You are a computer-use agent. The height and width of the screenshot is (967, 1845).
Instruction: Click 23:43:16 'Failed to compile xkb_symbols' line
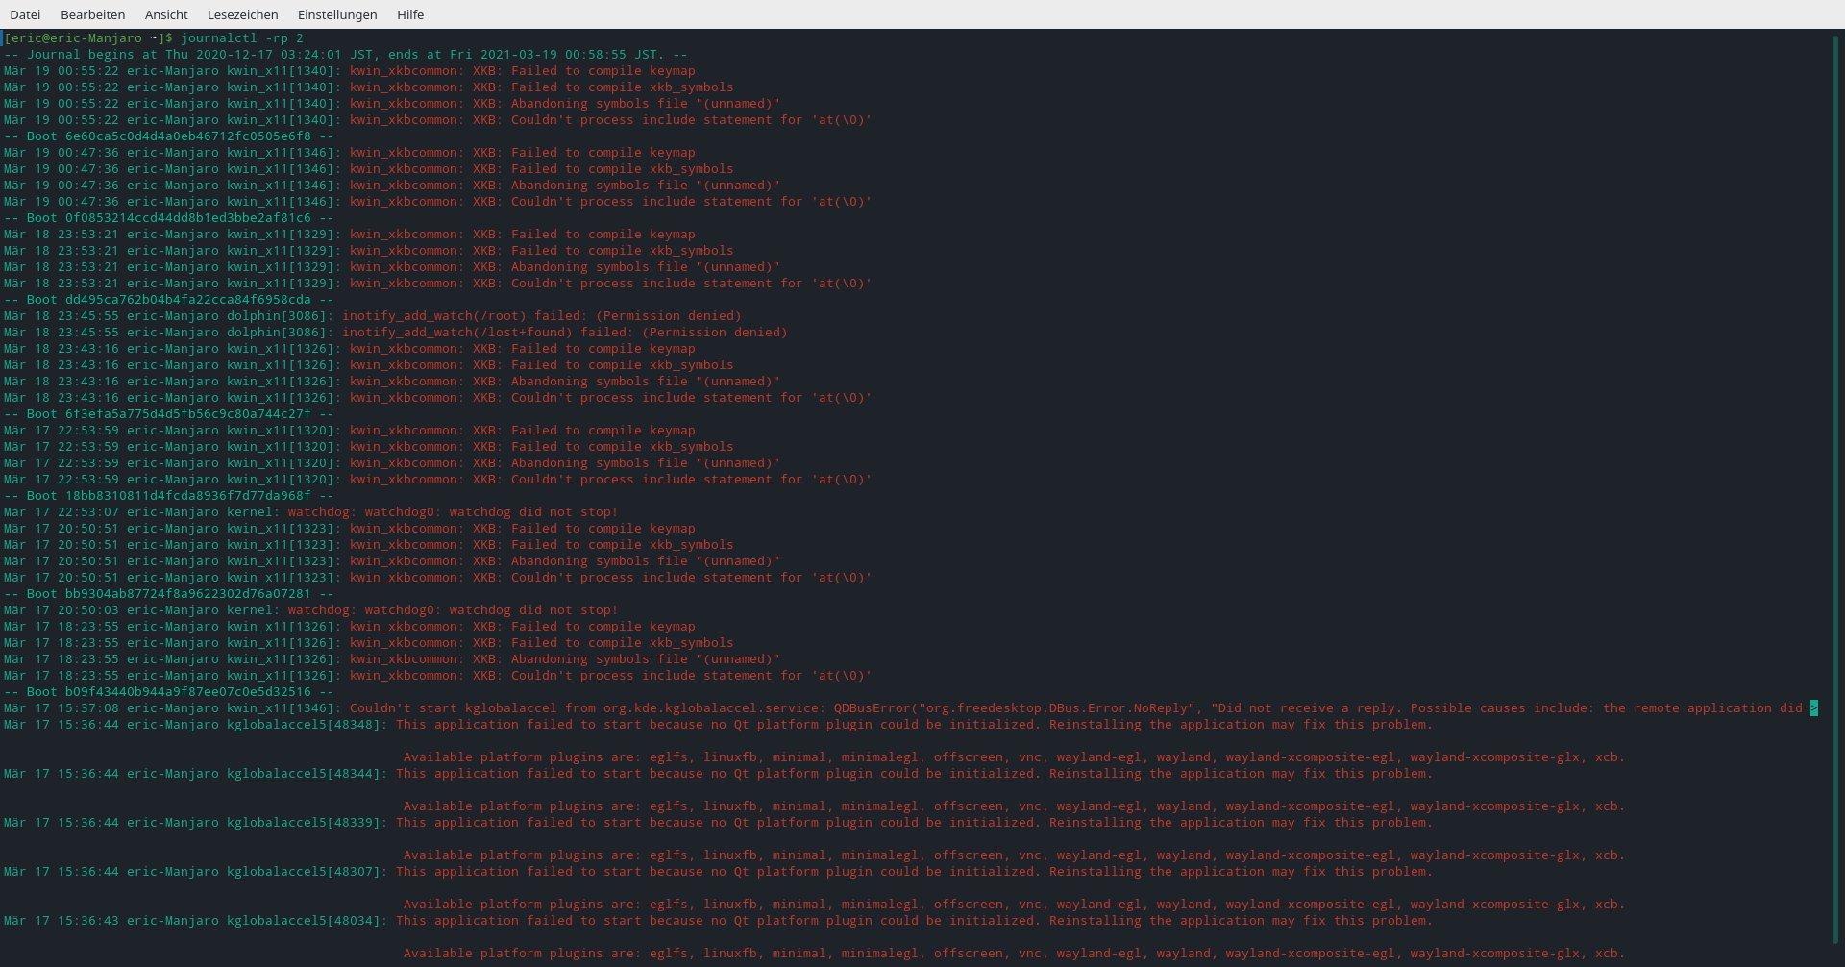click(369, 365)
